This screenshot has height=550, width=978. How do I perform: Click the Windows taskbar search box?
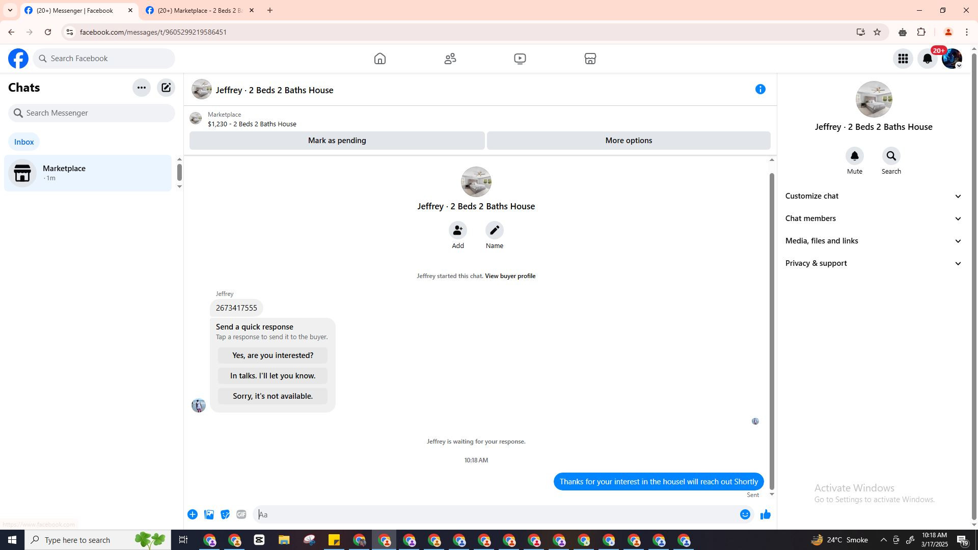[x=98, y=540]
